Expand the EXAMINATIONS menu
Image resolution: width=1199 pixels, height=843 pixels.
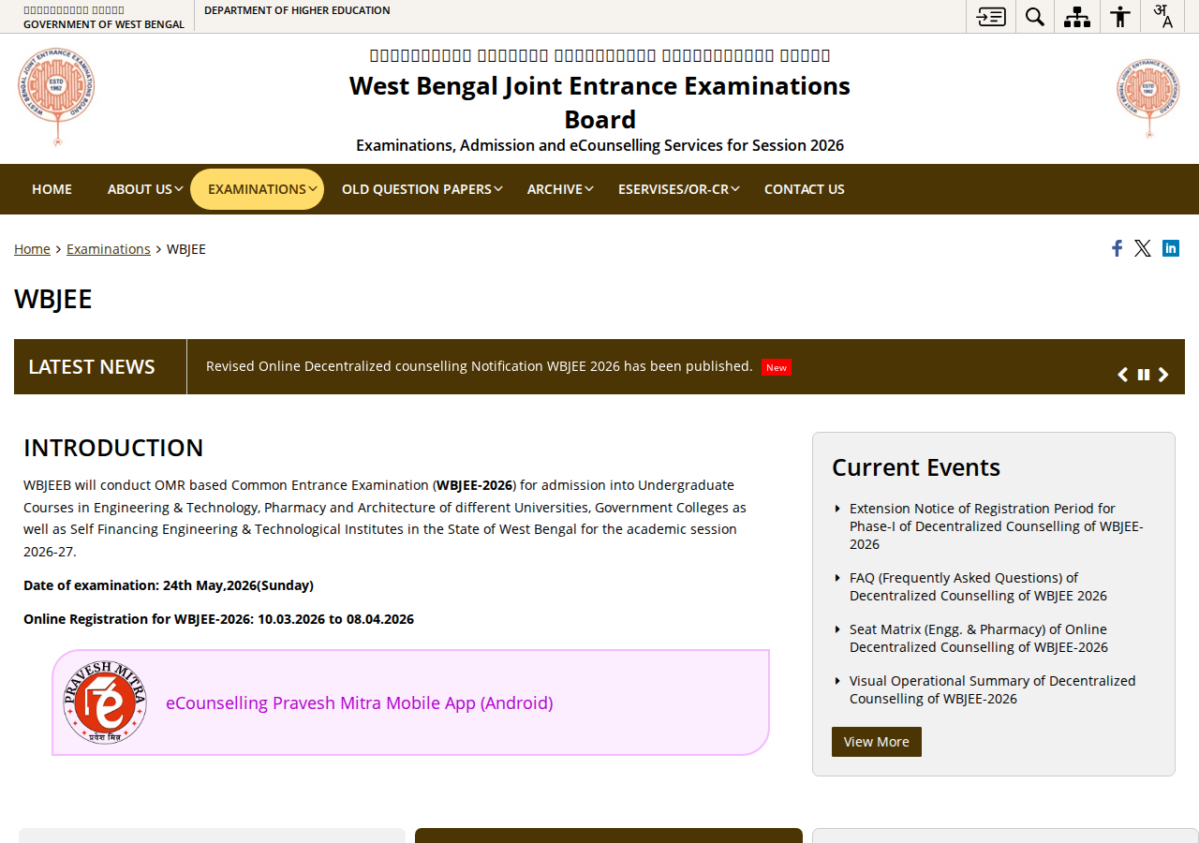258,189
